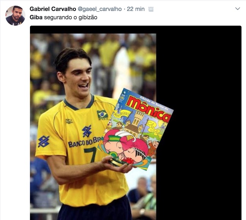The image size is (246, 220).
Task: Click the kissing characters on the comic cover
Action: pyautogui.click(x=126, y=149)
